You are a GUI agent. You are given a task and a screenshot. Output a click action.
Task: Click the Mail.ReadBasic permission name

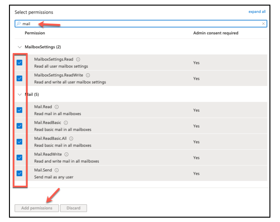48,123
